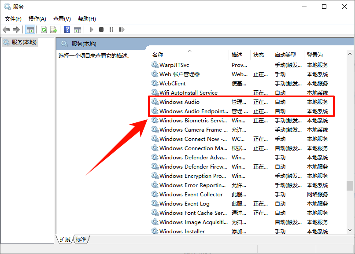
Task: Click gear icon of Windows Event Collector row
Action: [x=155, y=195]
